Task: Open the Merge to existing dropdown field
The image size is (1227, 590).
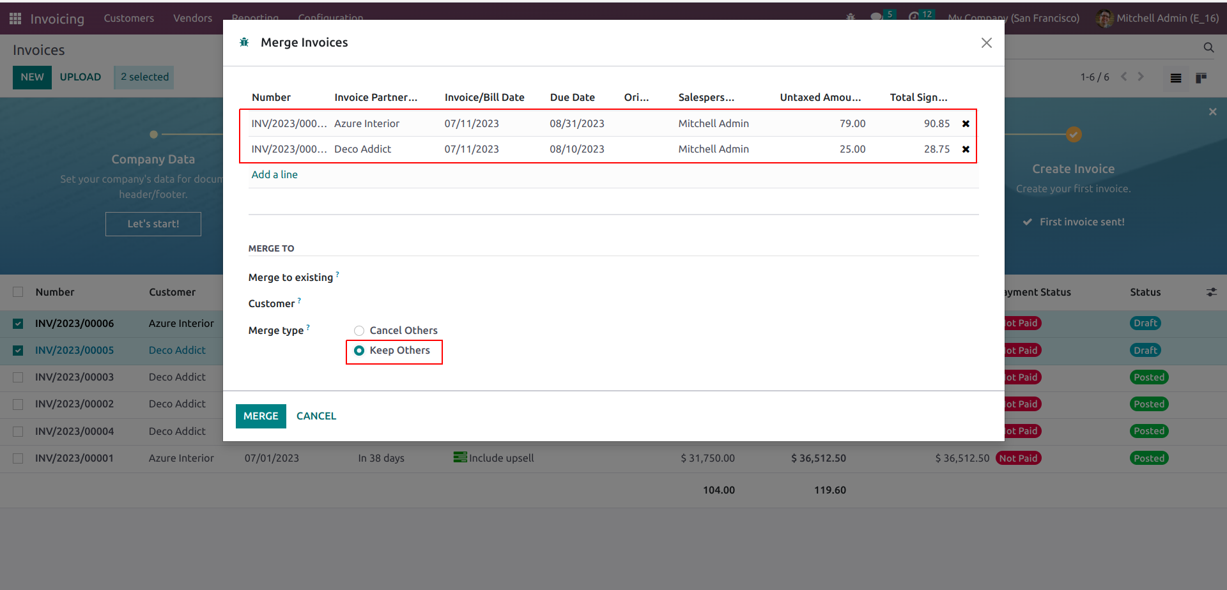Action: click(665, 277)
